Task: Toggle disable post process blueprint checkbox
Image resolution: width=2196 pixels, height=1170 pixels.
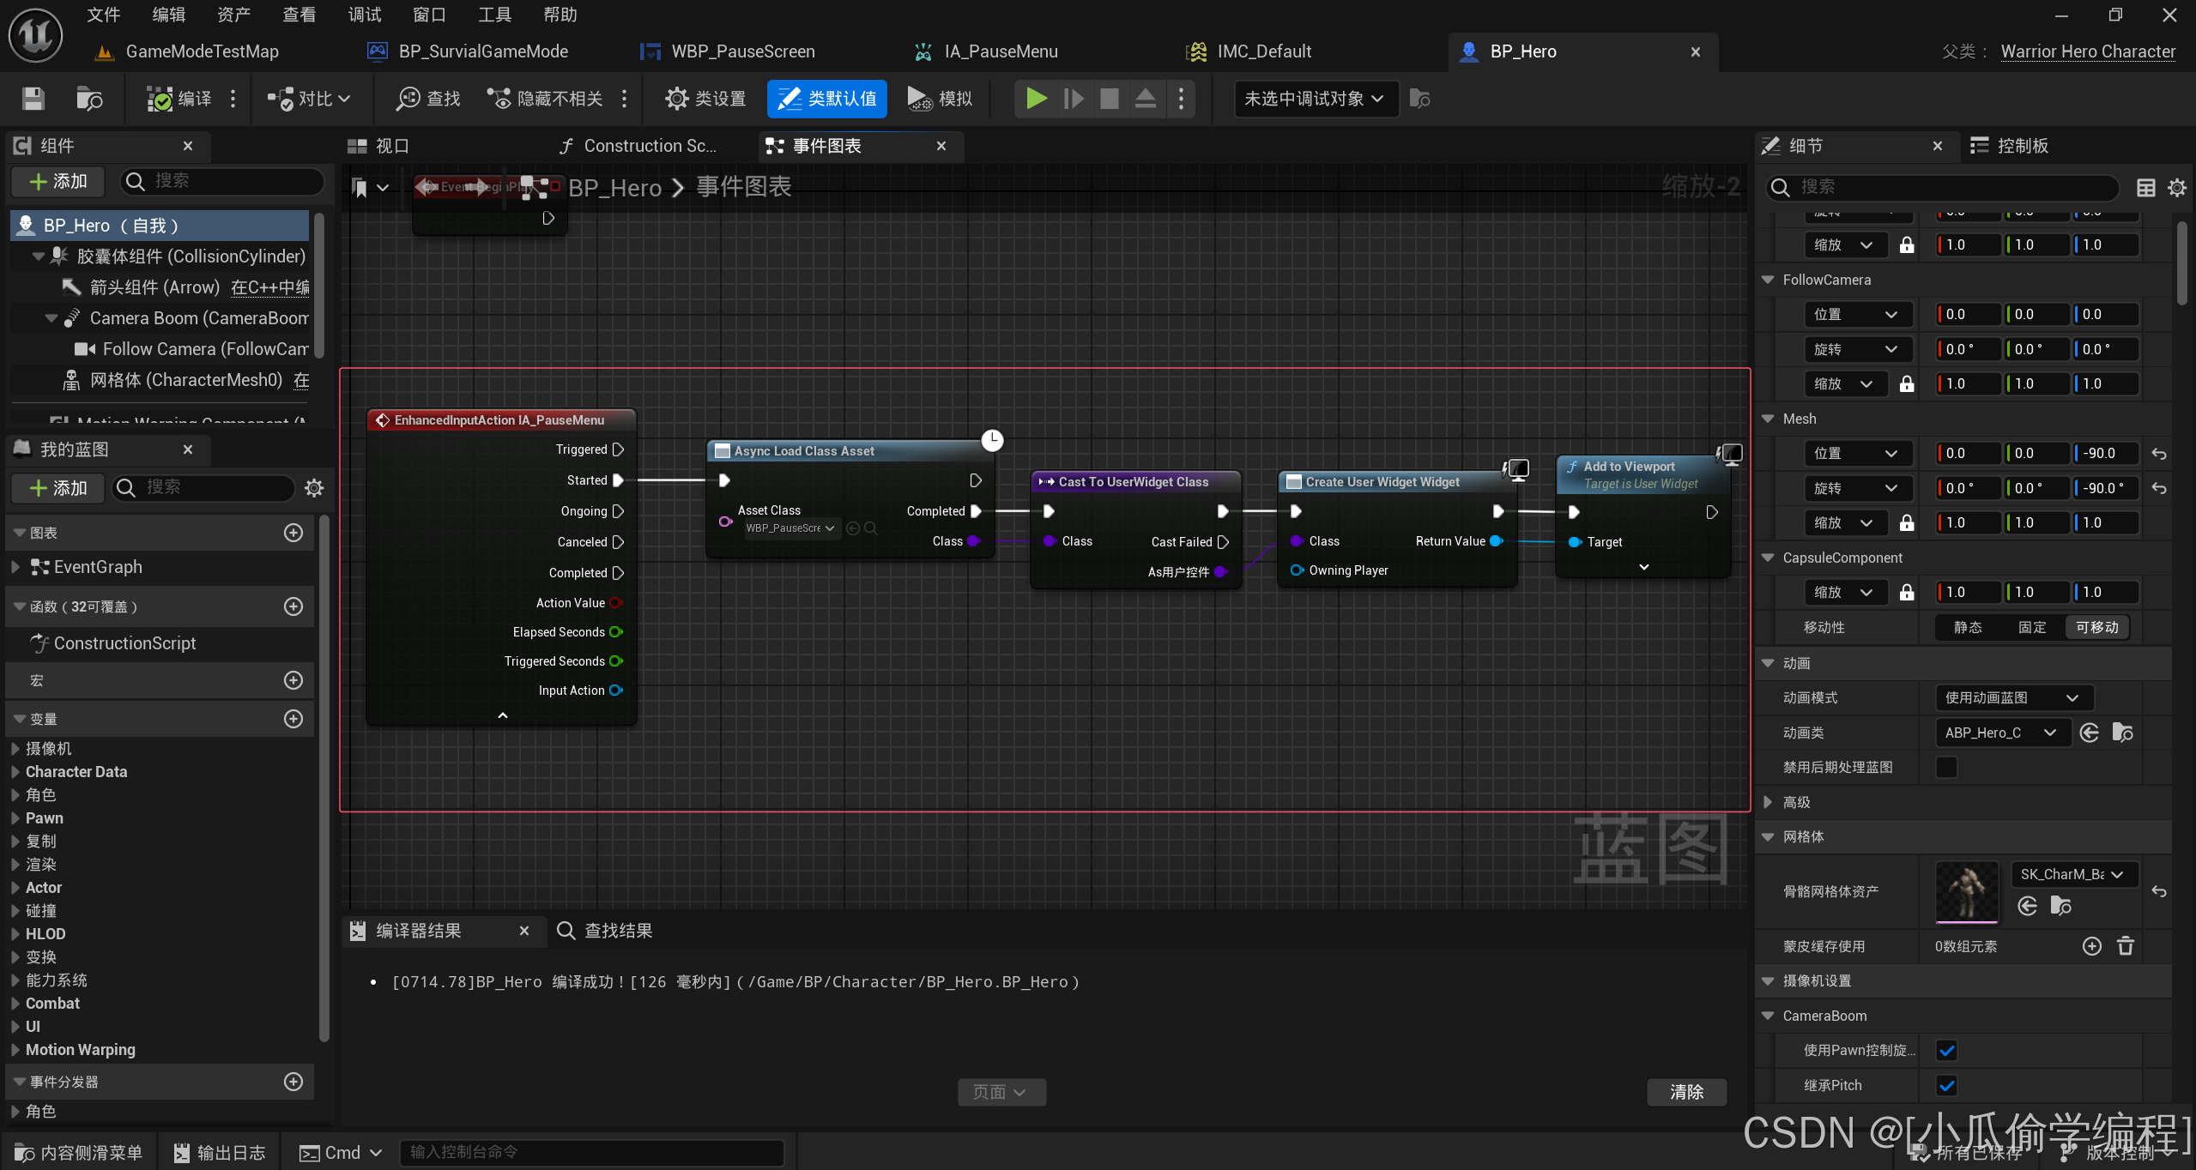Action: pyautogui.click(x=1946, y=767)
